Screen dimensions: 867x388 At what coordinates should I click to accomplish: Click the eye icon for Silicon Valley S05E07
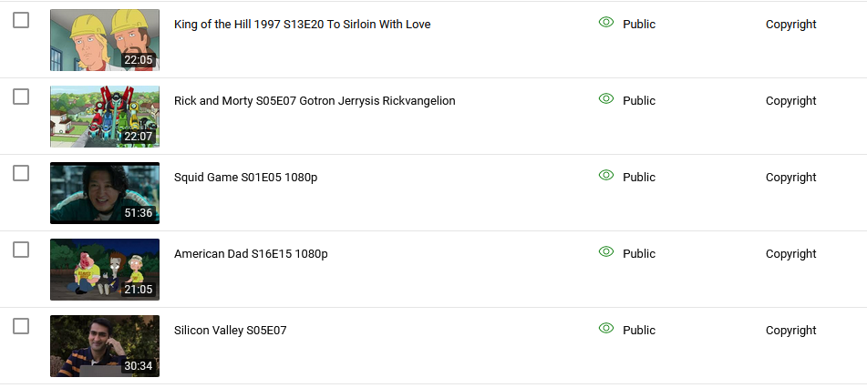(606, 328)
